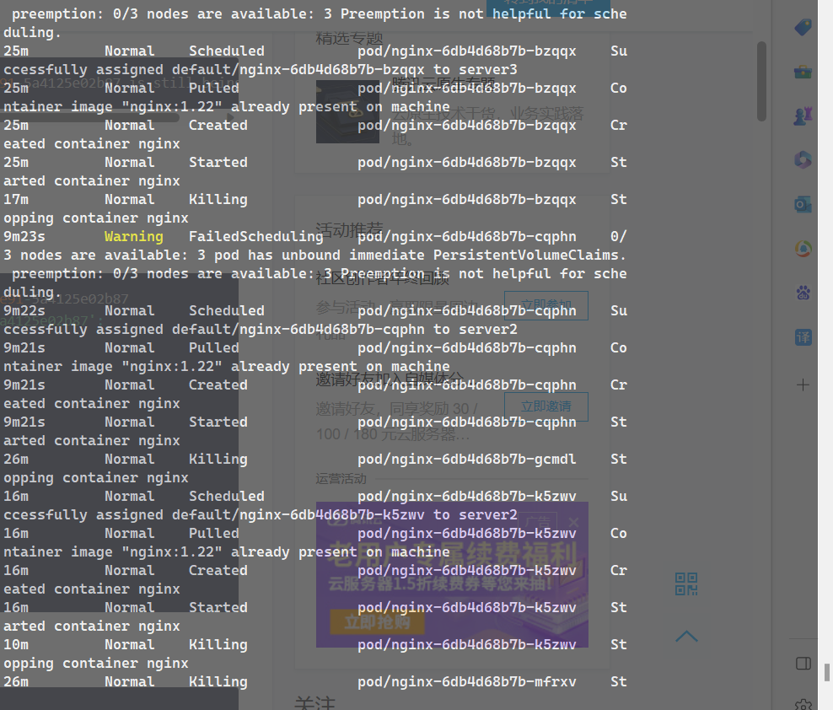Click the 精选专题 heading

[x=349, y=38]
